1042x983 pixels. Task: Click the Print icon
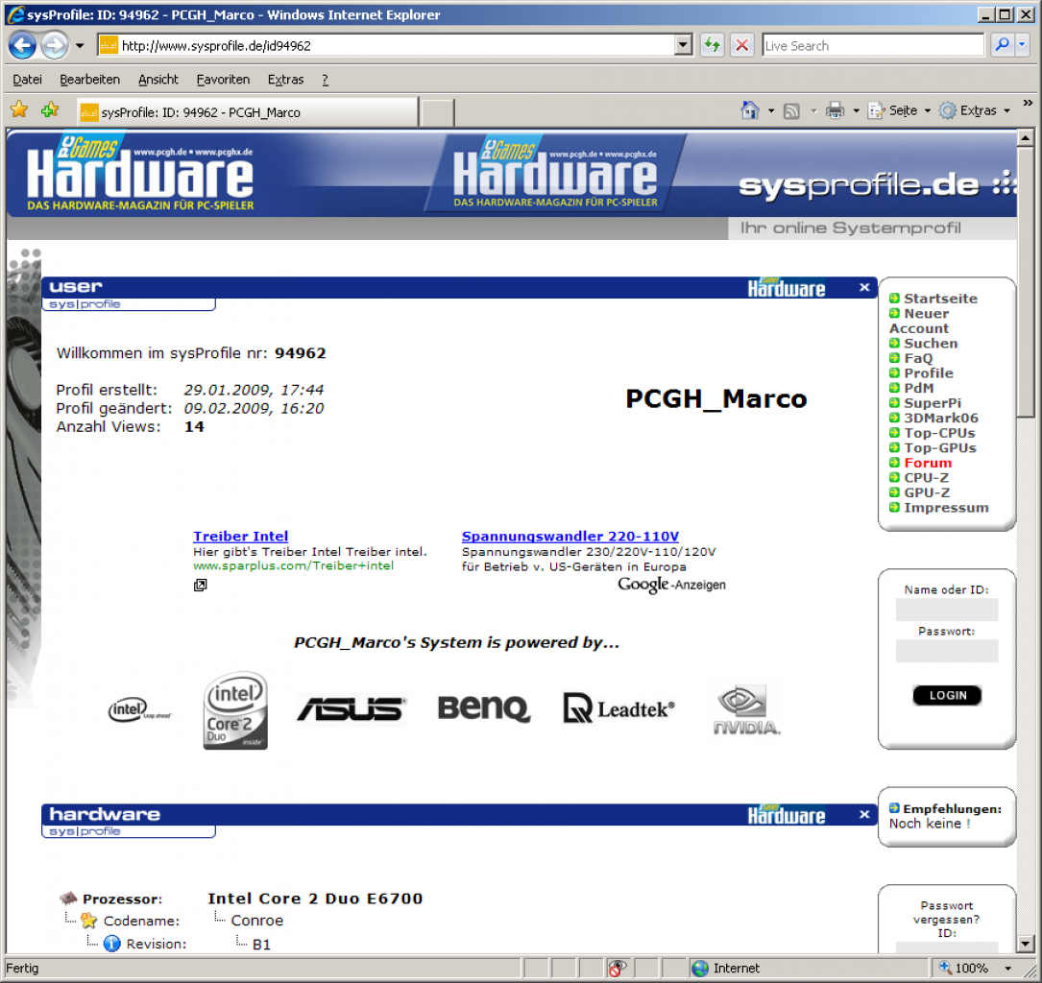[835, 110]
